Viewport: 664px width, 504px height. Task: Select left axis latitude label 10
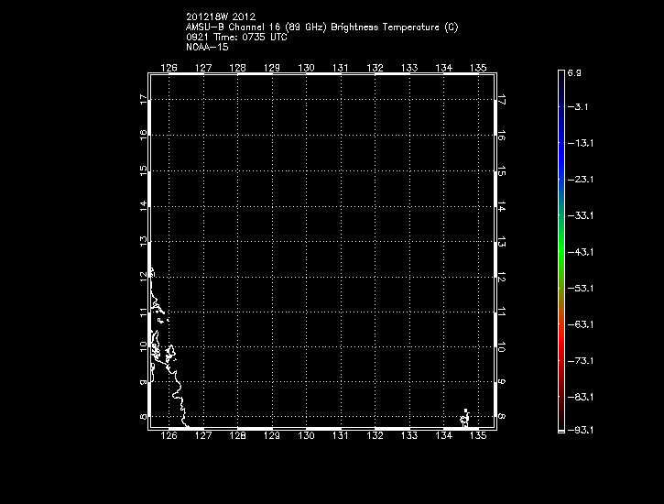point(143,346)
